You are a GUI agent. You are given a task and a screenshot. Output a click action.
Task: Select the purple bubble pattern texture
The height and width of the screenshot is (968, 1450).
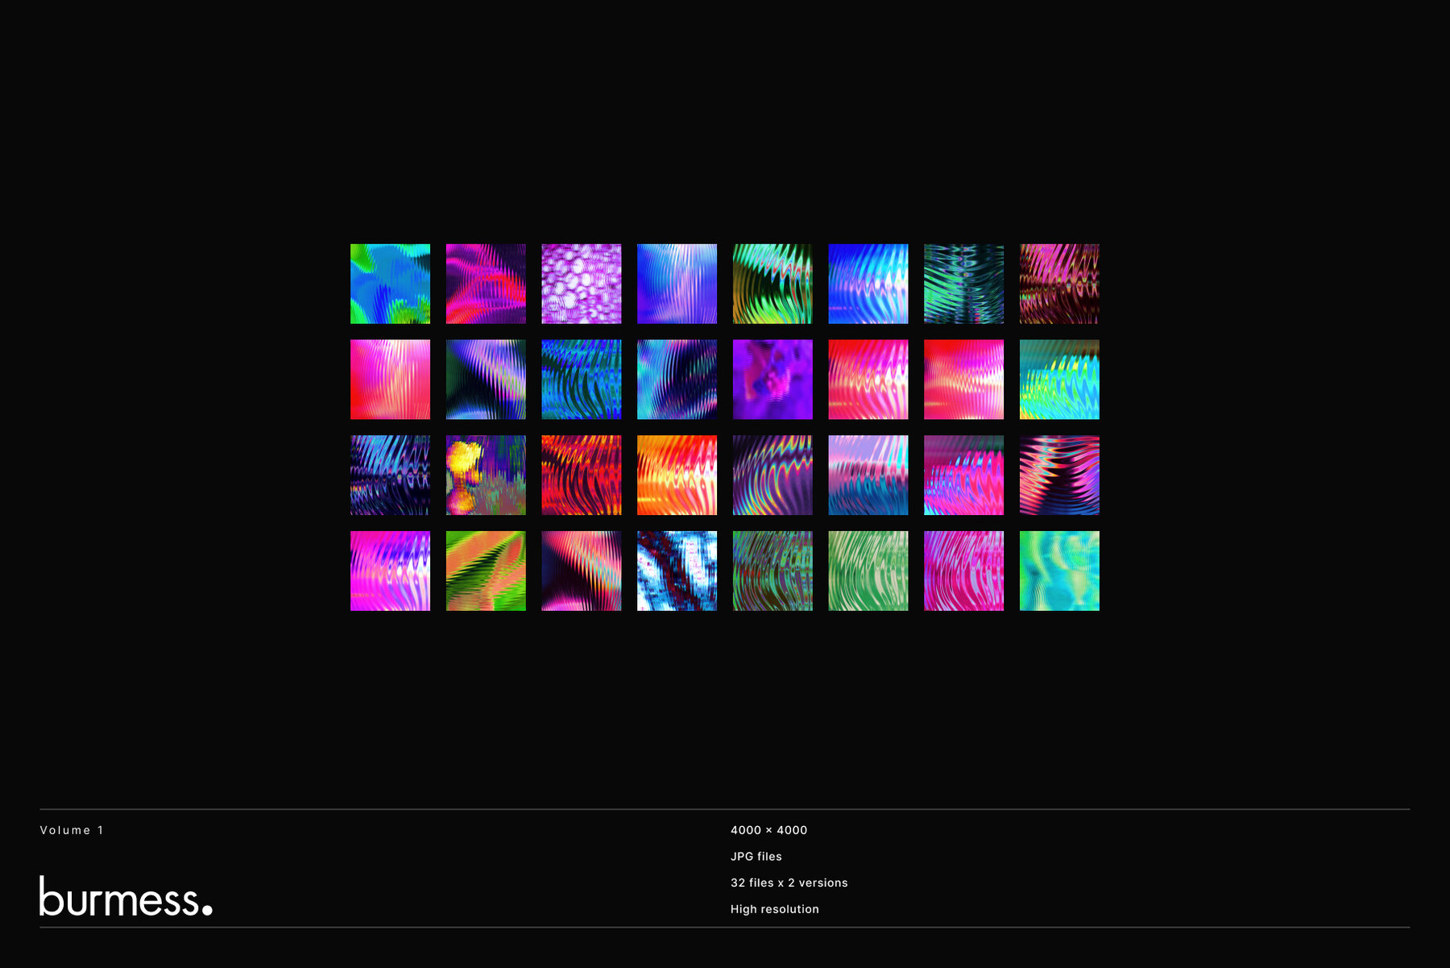(579, 284)
